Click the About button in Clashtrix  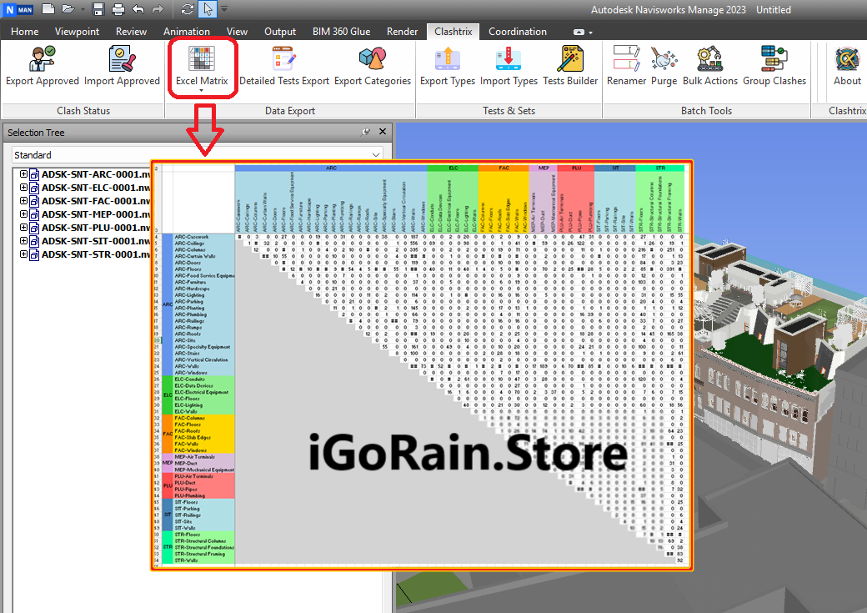tap(847, 65)
